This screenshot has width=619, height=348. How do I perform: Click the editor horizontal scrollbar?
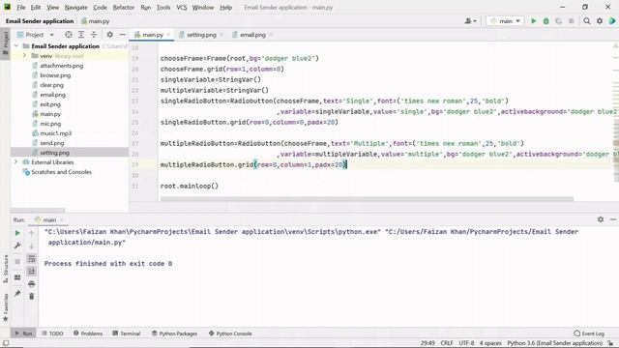pos(367,199)
